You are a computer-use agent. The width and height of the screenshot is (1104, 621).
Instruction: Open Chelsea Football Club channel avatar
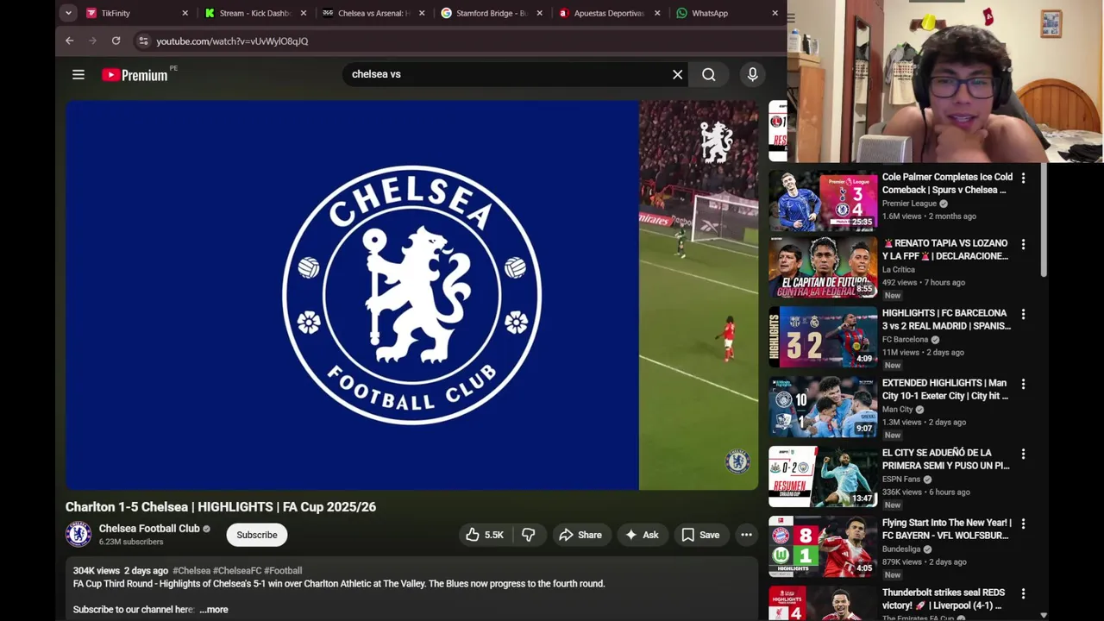[78, 535]
